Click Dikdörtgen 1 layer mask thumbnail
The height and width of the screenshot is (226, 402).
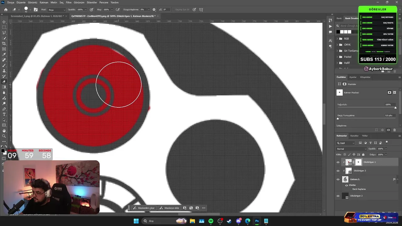(358, 162)
